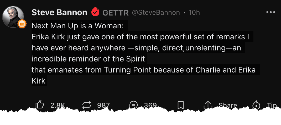Like the post with thumbs-up icon
The image size is (281, 125).
point(40,105)
